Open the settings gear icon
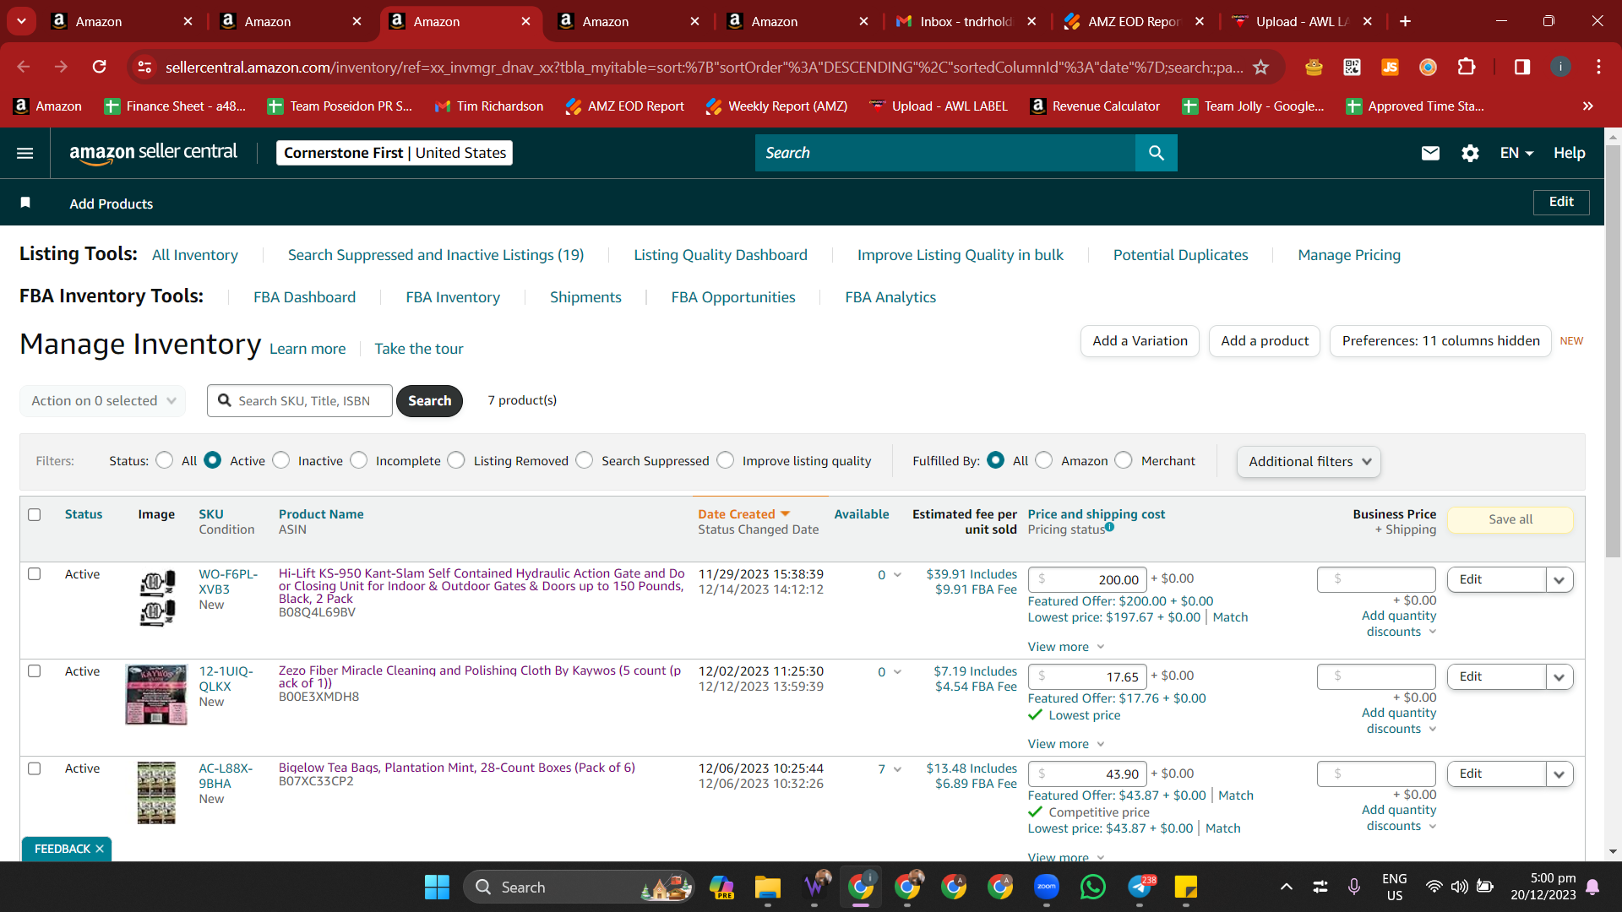Viewport: 1622px width, 912px height. click(1470, 153)
